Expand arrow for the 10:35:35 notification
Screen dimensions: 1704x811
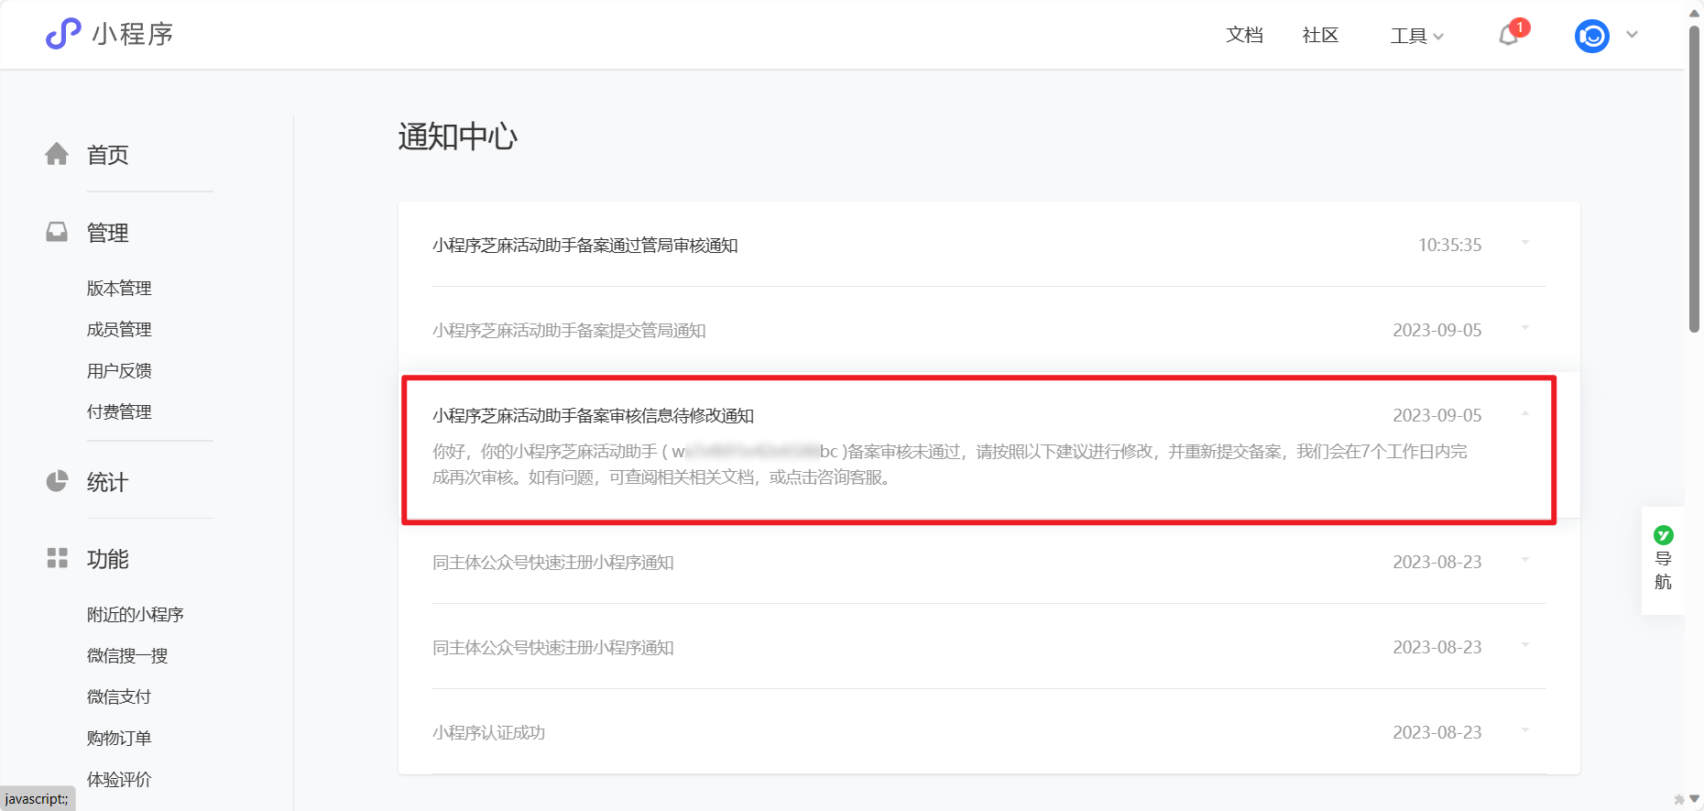(1525, 243)
